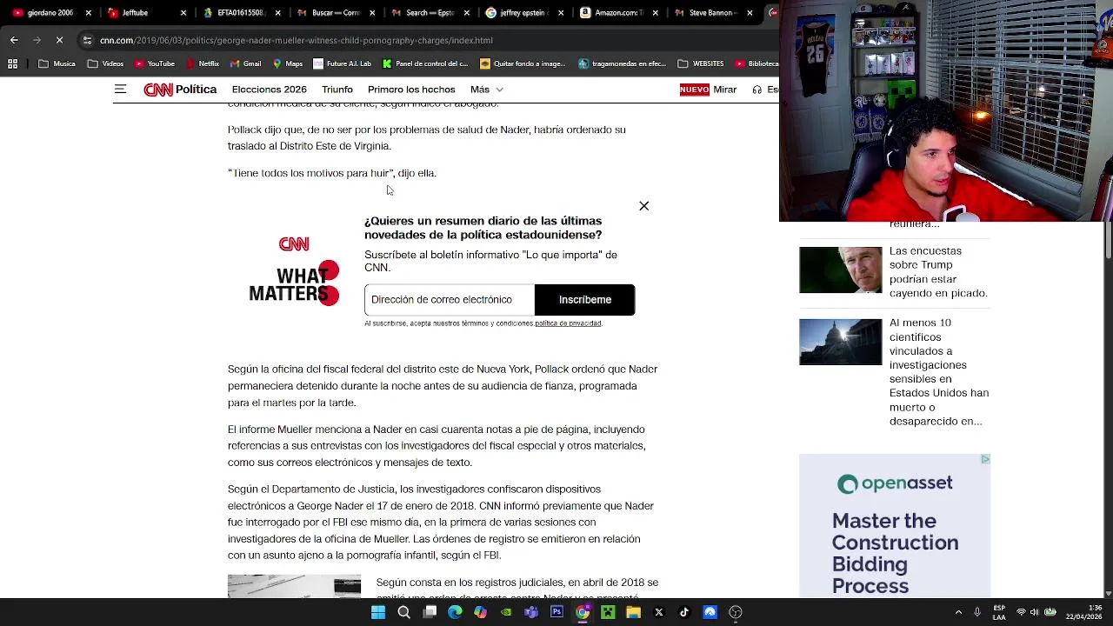Open Windows taskbar search
Screen dimensions: 1113x626
[x=403, y=612]
